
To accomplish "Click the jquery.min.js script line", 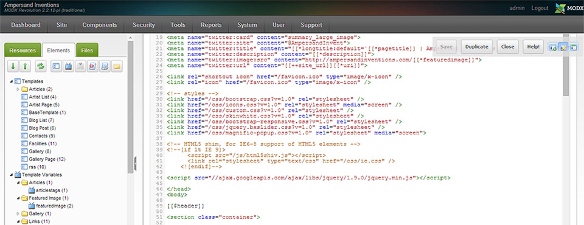I will [309, 178].
